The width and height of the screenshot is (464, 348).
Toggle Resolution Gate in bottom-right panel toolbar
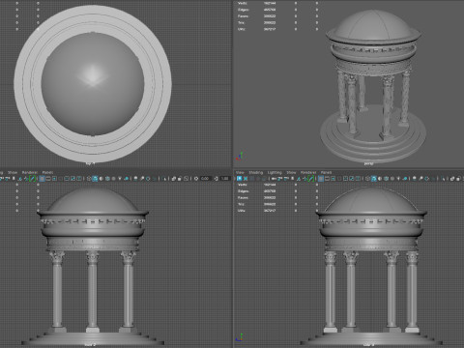tap(333, 179)
